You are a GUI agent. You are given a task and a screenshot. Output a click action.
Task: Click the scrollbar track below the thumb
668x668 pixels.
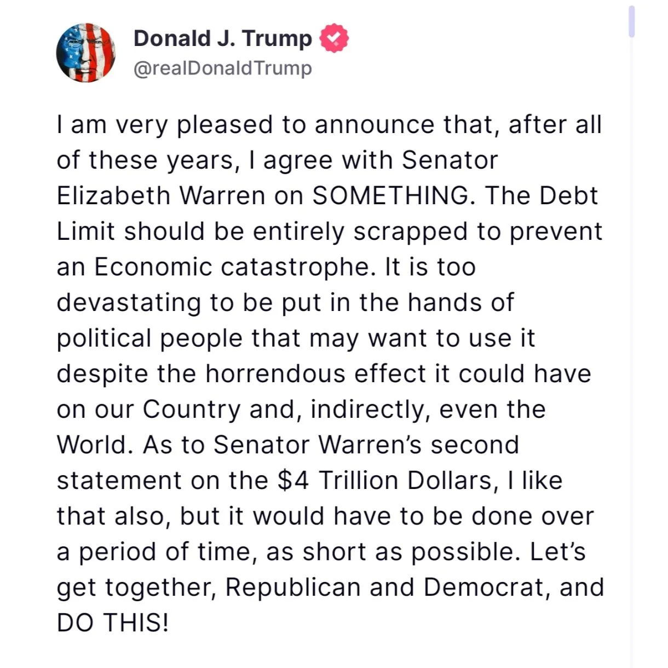[631, 350]
